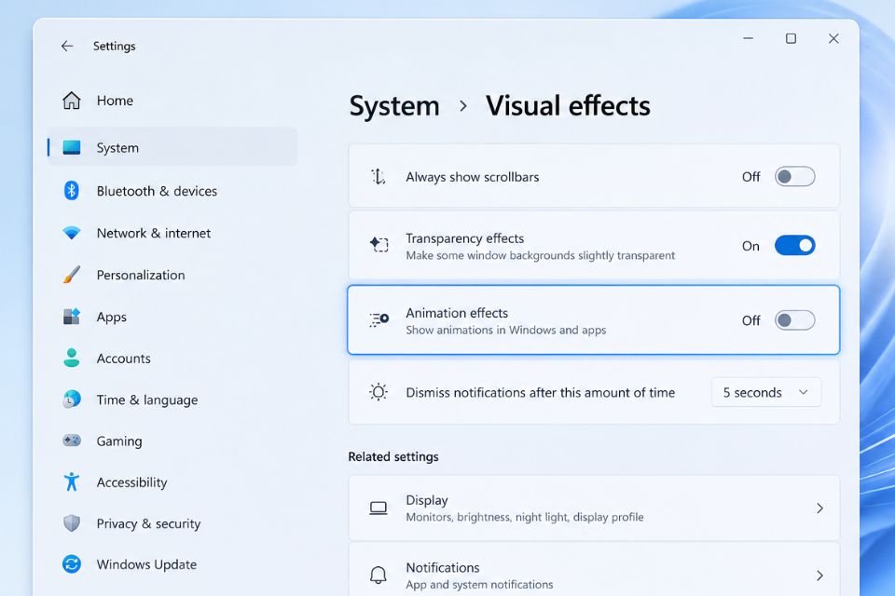
Task: Select Home in the sidebar
Action: pos(172,101)
